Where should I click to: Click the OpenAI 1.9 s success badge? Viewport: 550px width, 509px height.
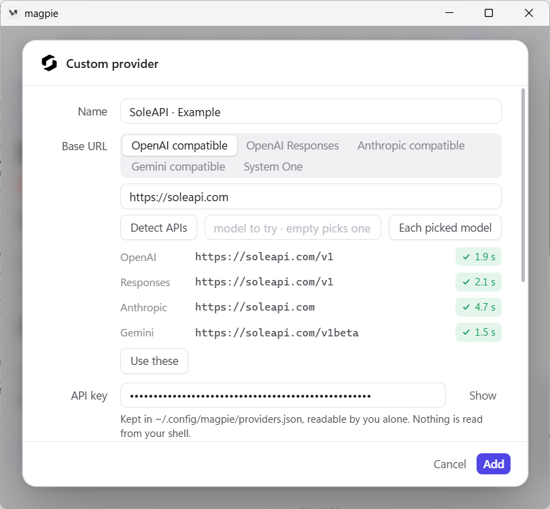(x=479, y=257)
